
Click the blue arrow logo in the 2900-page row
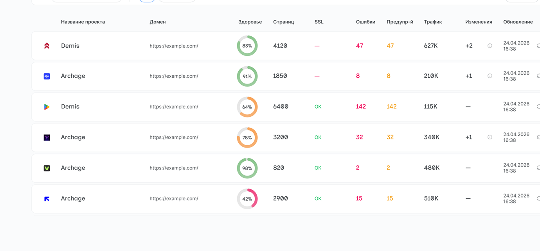point(47,199)
